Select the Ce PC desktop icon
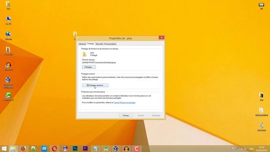Image resolution: width=270 pixels, height=152 pixels. point(8,21)
